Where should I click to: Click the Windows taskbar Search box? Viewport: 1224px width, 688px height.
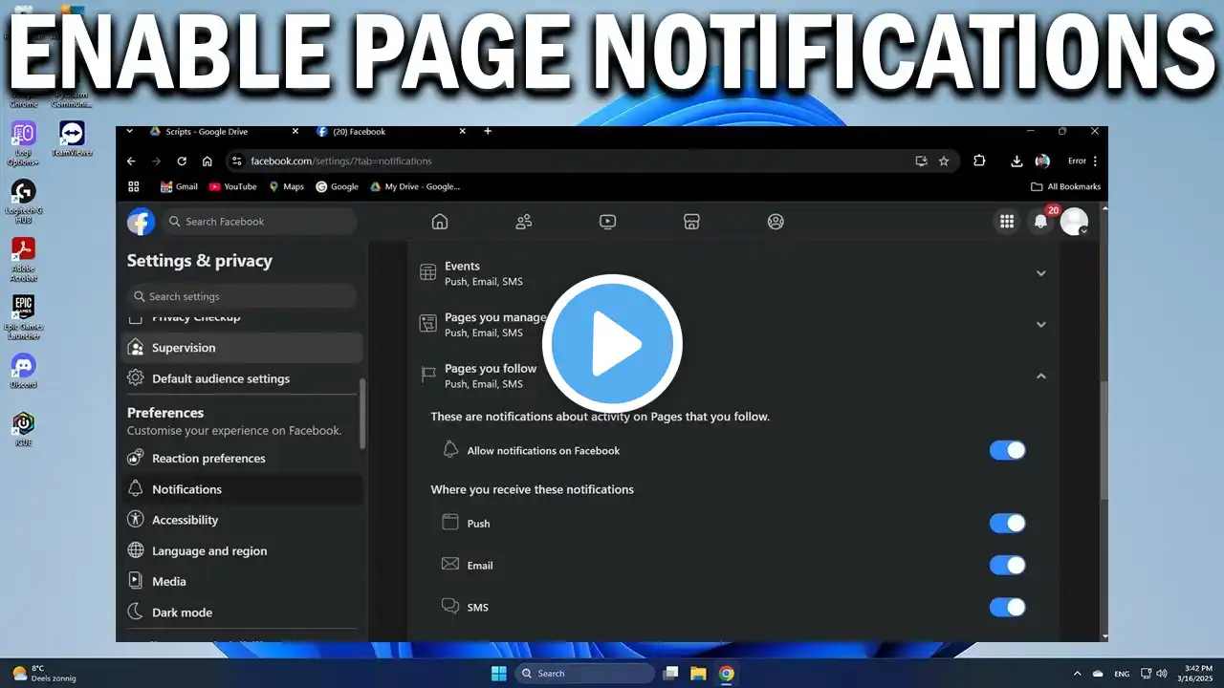584,674
